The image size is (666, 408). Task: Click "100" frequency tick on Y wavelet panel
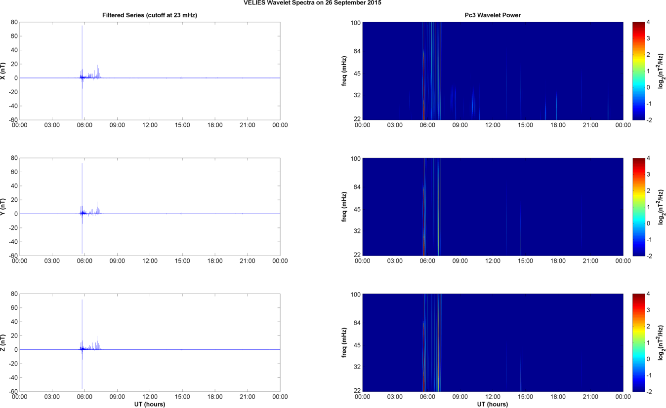click(x=356, y=158)
